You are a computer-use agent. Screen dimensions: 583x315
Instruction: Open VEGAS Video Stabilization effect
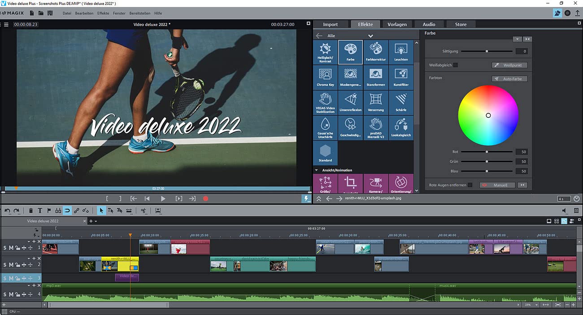click(325, 103)
